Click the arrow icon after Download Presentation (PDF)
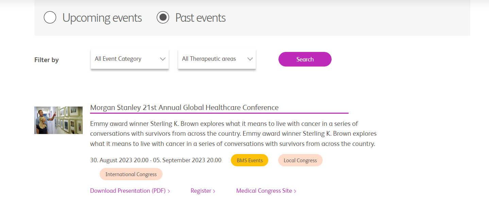 (x=169, y=191)
